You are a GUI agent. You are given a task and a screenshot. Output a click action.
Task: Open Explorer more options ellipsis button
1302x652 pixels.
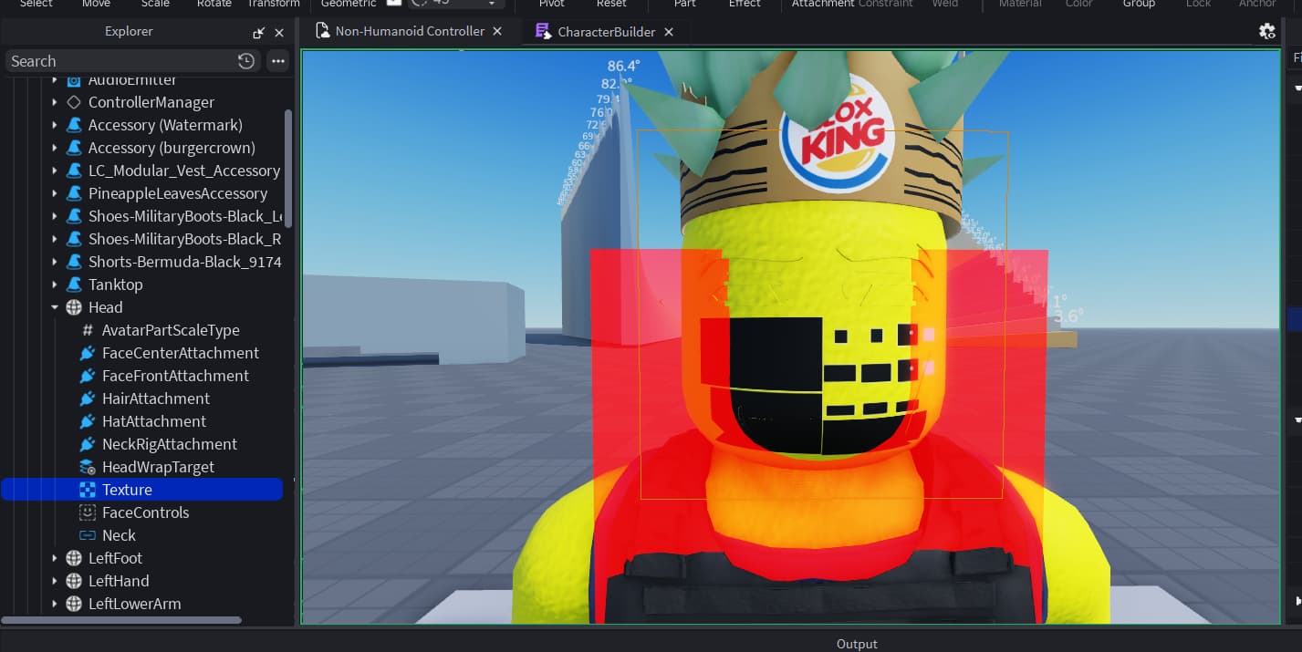277,61
